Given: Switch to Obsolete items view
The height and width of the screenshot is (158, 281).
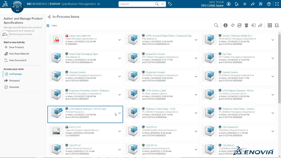Looking at the screenshot, I should point(14,87).
